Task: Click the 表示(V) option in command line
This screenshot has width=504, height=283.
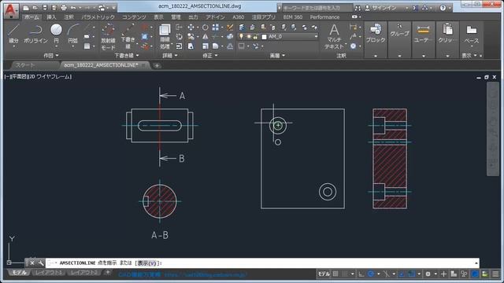Action: click(147, 263)
